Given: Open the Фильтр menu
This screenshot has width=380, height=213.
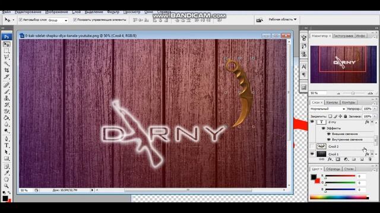Looking at the screenshot, I should click(113, 12).
